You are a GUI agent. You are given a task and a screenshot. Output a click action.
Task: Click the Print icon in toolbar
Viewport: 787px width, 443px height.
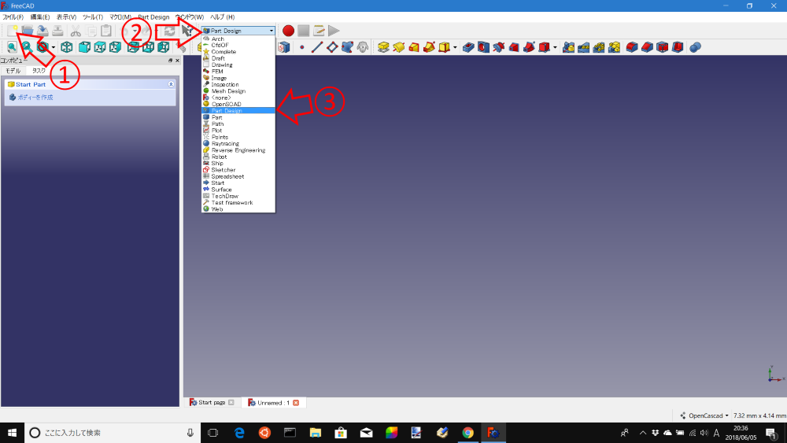57,31
